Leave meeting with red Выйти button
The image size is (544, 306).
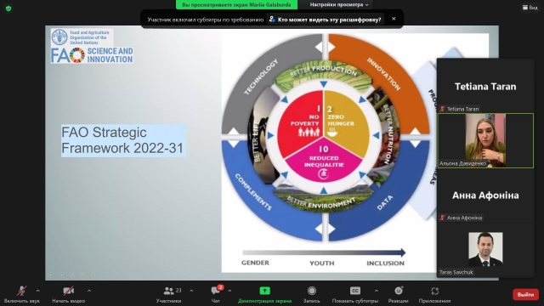click(525, 295)
